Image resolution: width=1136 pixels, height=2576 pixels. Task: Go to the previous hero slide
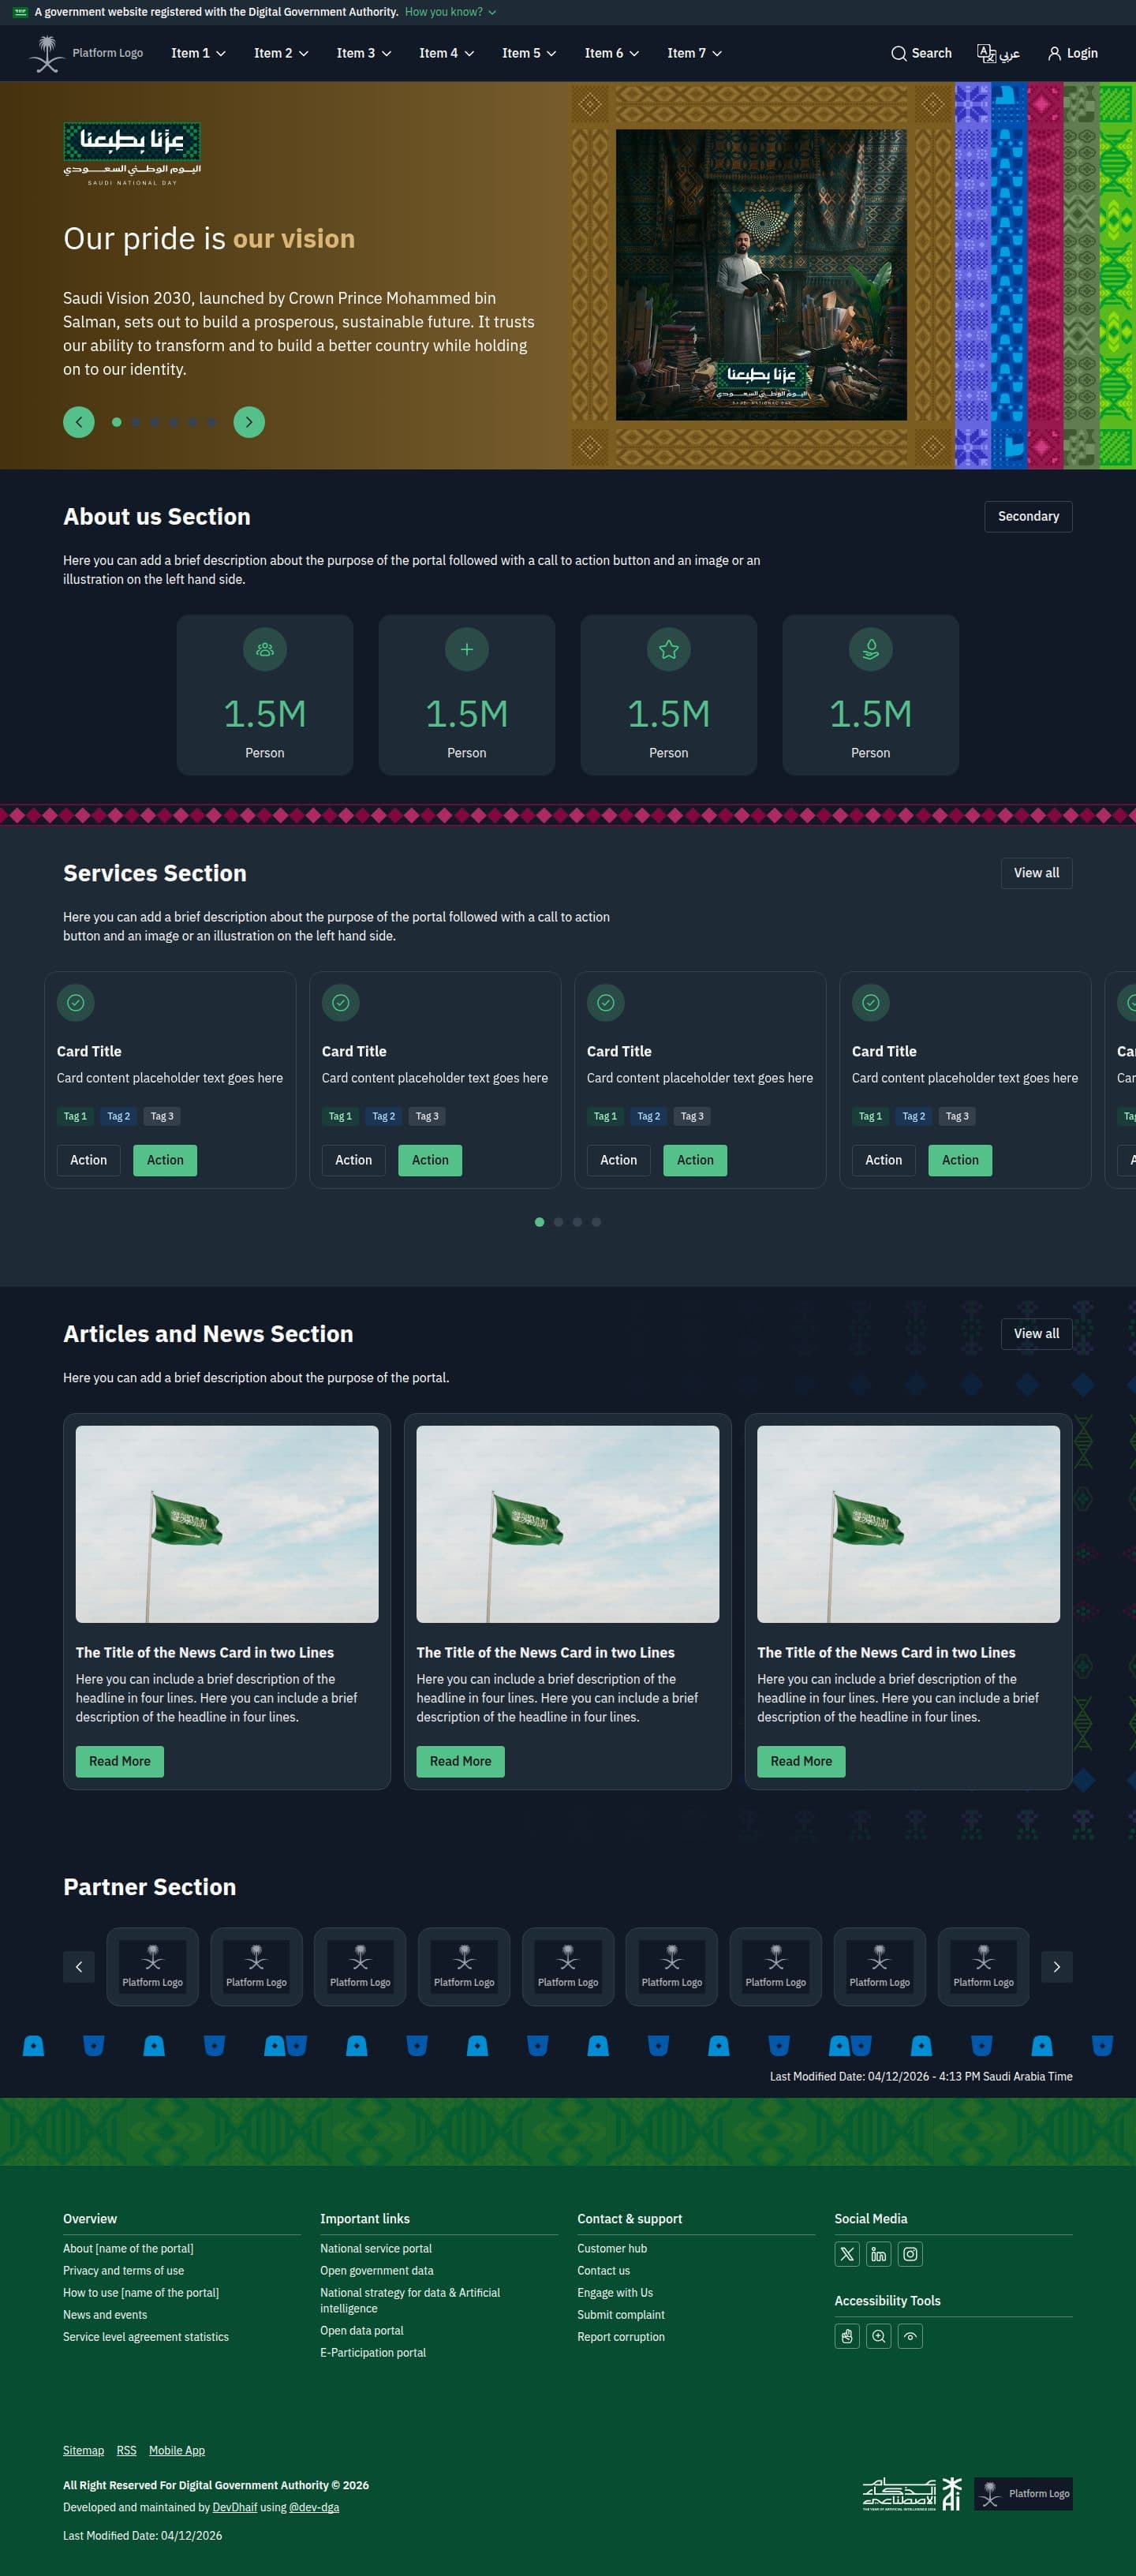click(x=79, y=422)
